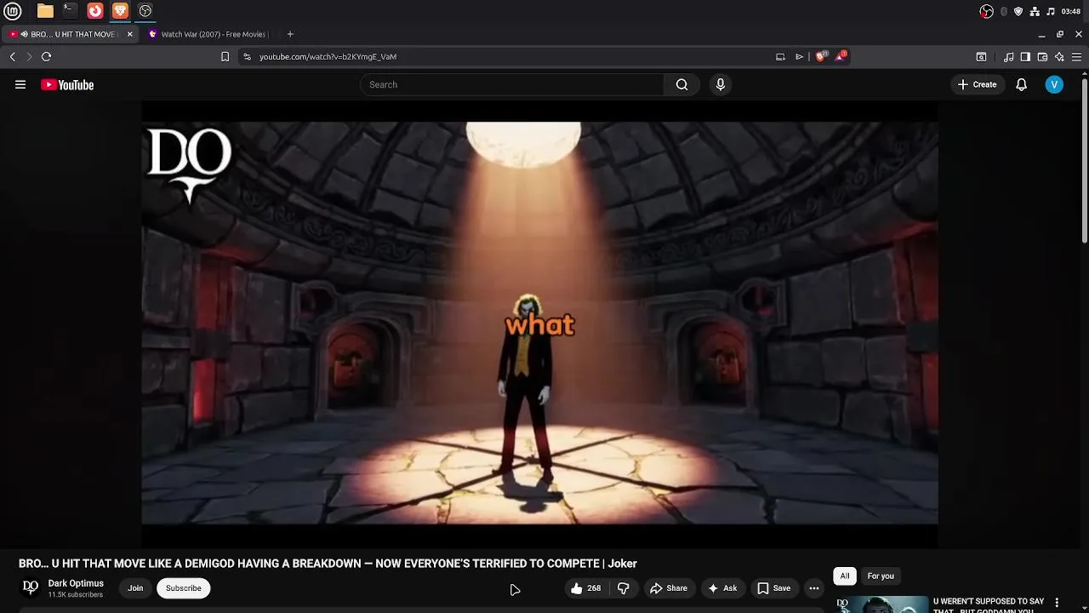View site information for youtube.com

pyautogui.click(x=247, y=56)
